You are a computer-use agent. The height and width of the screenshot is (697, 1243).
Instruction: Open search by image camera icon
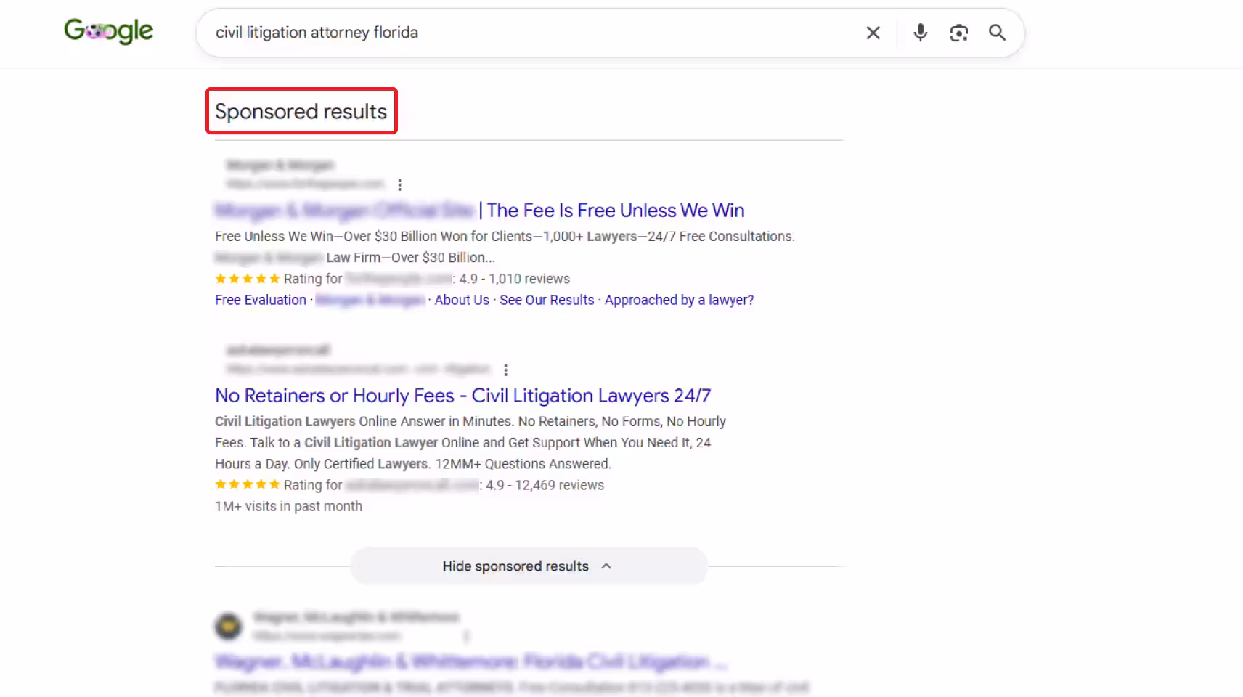(x=958, y=33)
